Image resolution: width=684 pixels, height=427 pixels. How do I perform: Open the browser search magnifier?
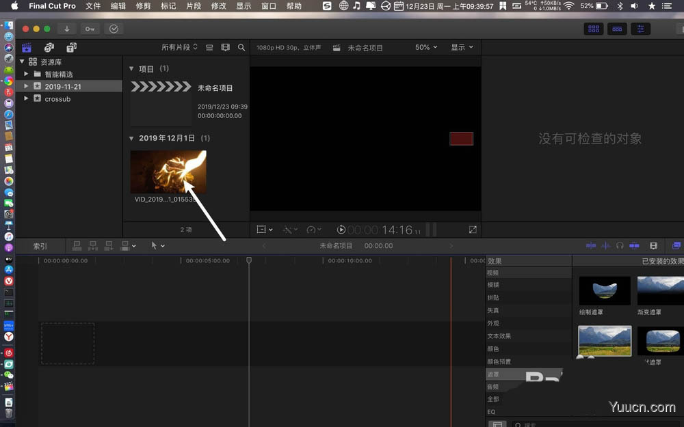point(241,48)
